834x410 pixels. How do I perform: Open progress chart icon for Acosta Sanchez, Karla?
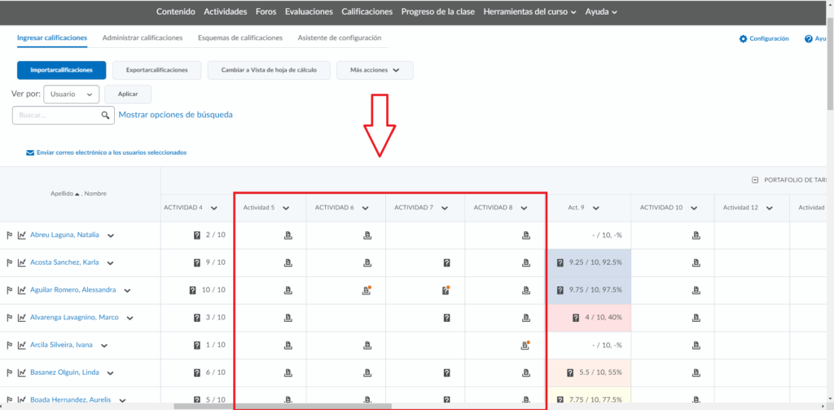[21, 263]
